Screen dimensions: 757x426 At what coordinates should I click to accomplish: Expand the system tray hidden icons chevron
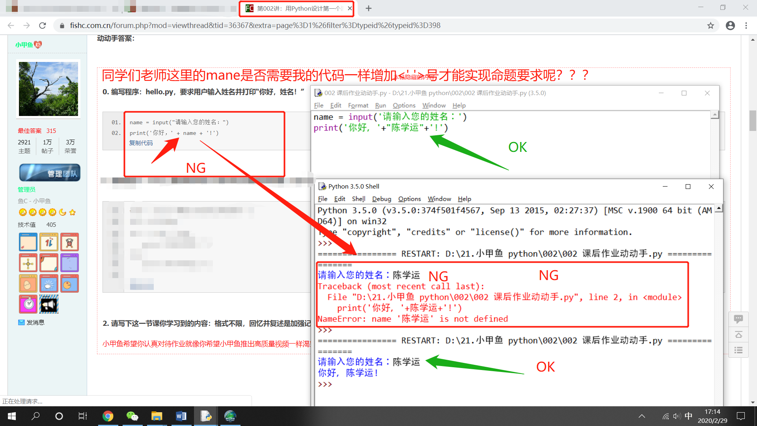point(641,416)
